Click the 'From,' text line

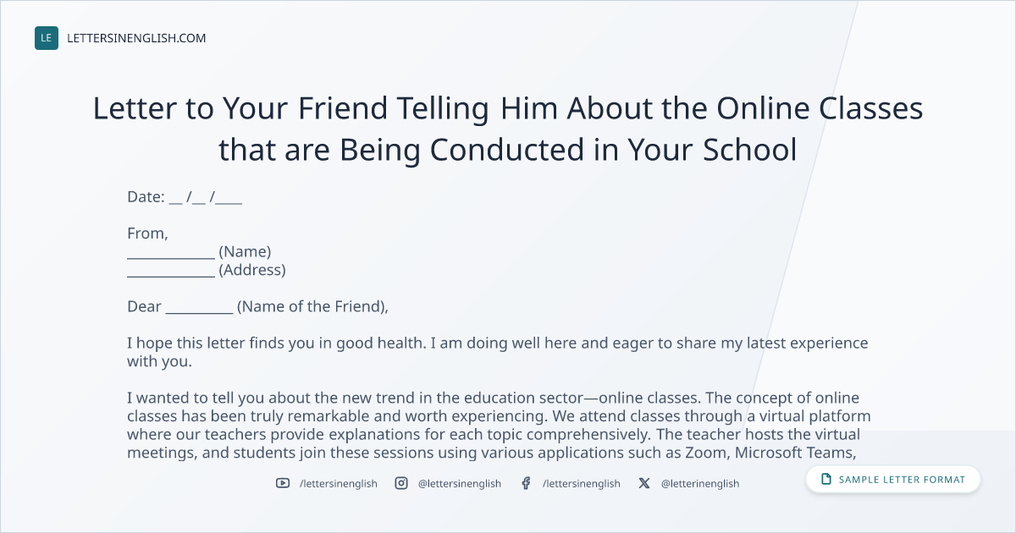click(x=147, y=234)
